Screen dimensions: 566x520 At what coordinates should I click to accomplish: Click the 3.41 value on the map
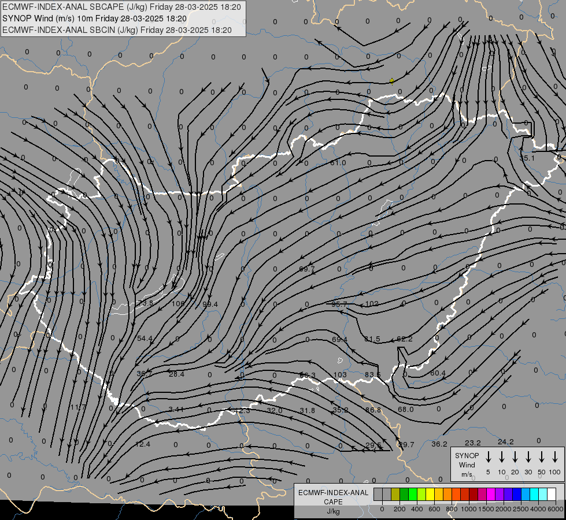pos(176,409)
